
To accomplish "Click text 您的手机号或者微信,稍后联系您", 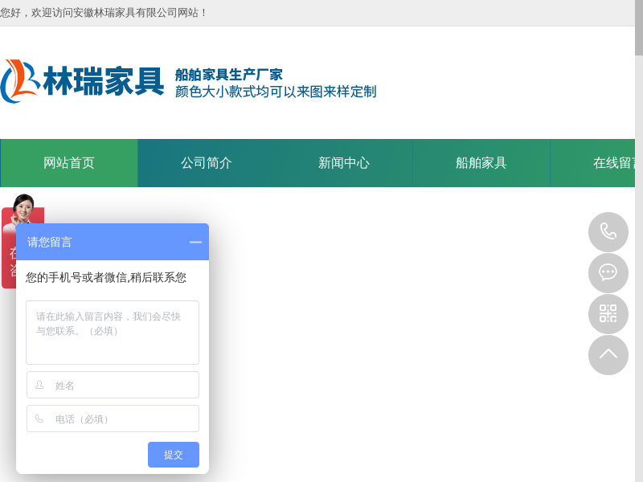I will tap(106, 277).
